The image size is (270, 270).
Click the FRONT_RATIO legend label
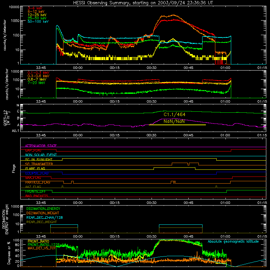click(38, 241)
